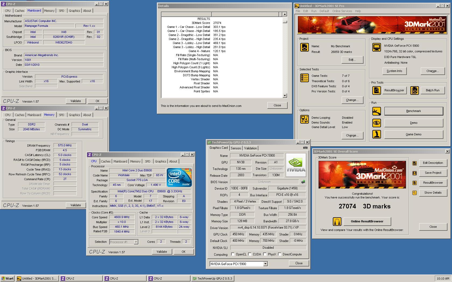452x282 pixels.
Task: Open the SPD tab in the Mainboard CPU-Z window
Action: tap(62, 11)
